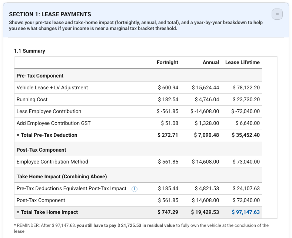Collapse Section 1 with the minus button

pyautogui.click(x=277, y=14)
